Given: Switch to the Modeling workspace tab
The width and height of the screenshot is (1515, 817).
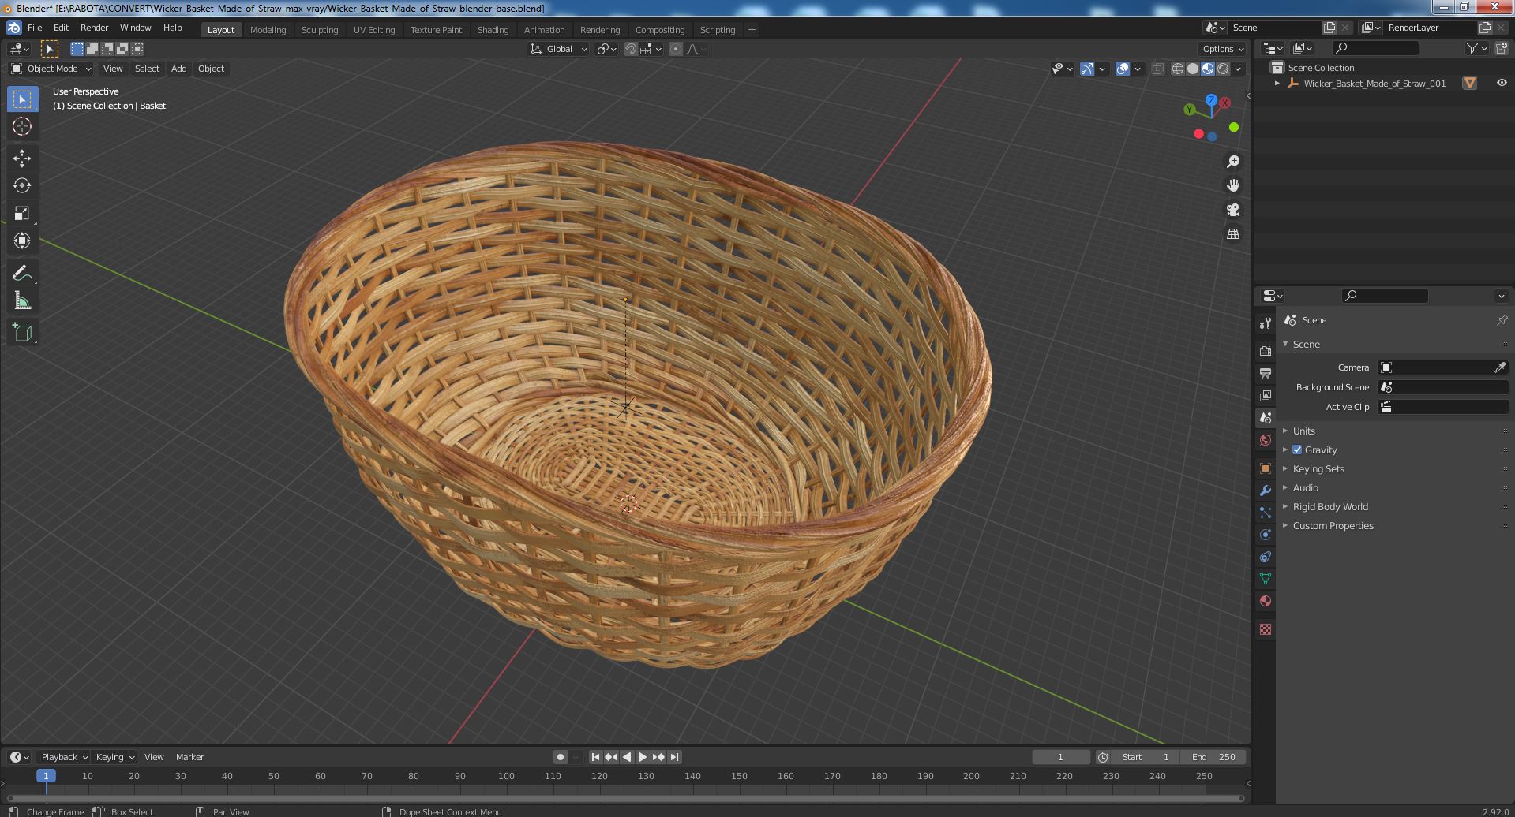Looking at the screenshot, I should [x=268, y=30].
